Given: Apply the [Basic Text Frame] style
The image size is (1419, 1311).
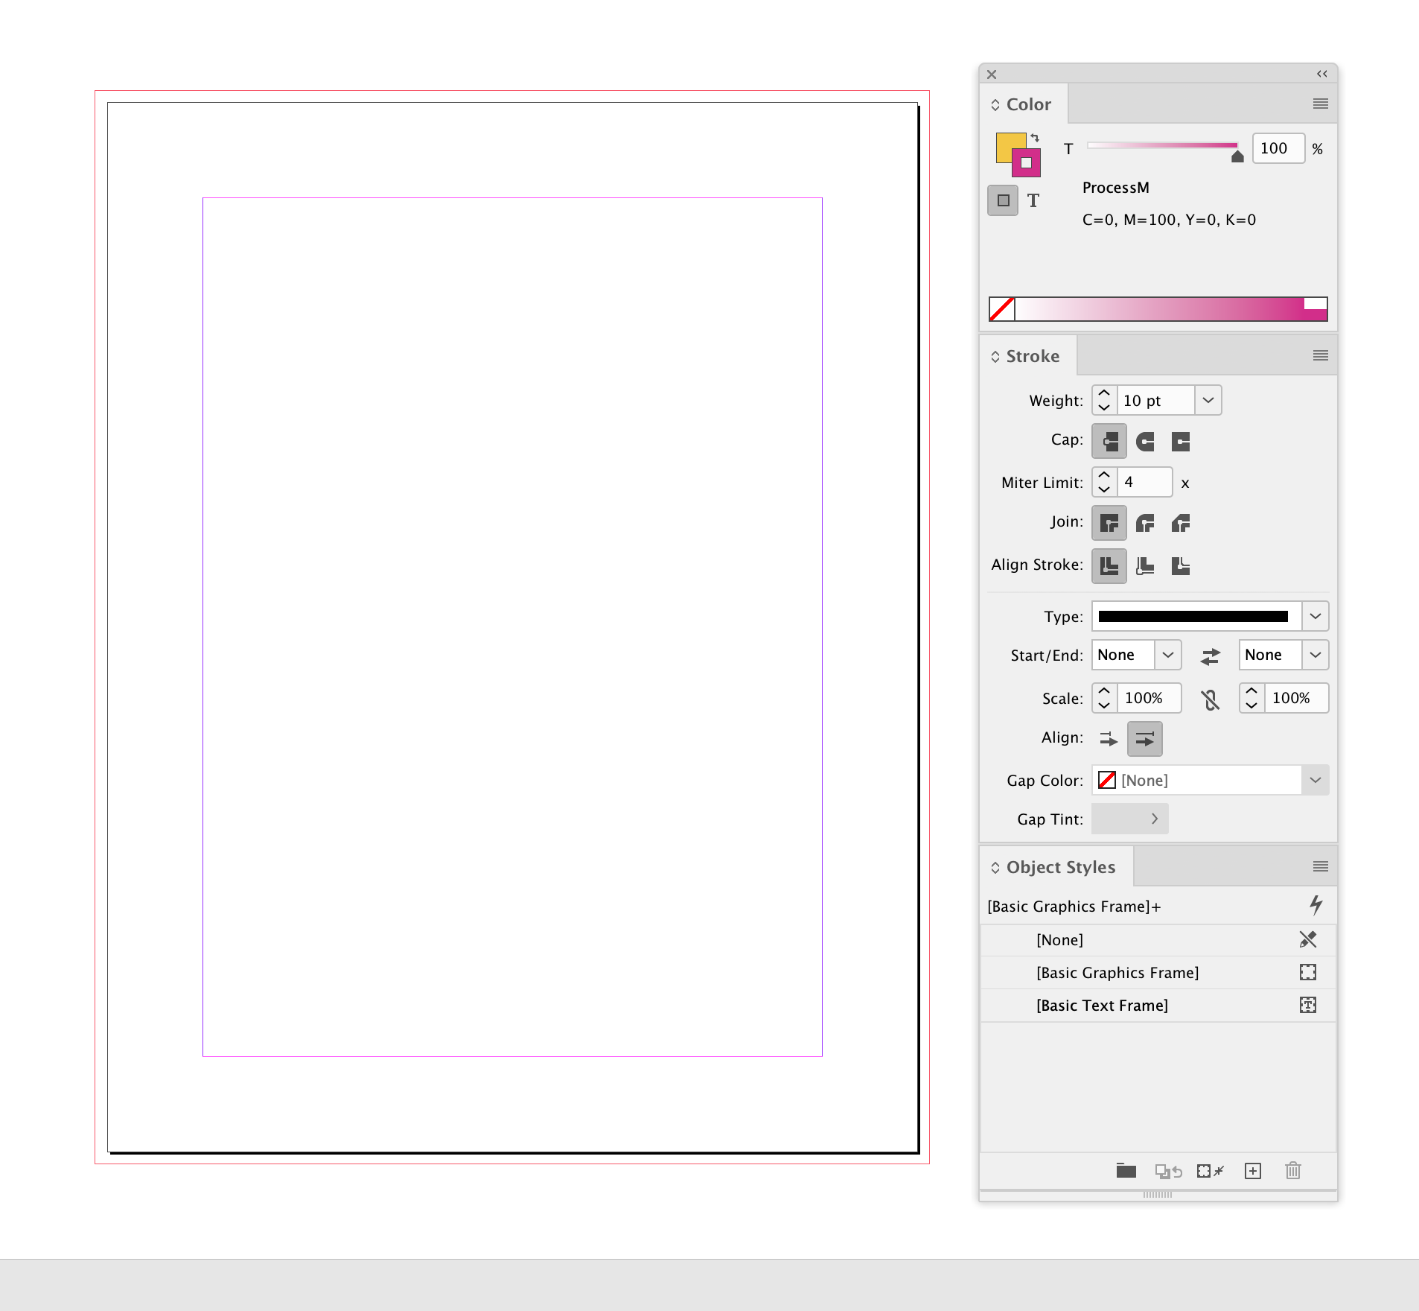Looking at the screenshot, I should coord(1102,1005).
